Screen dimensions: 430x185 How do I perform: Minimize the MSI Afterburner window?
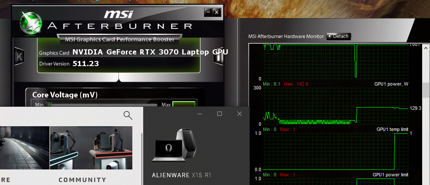click(208, 12)
